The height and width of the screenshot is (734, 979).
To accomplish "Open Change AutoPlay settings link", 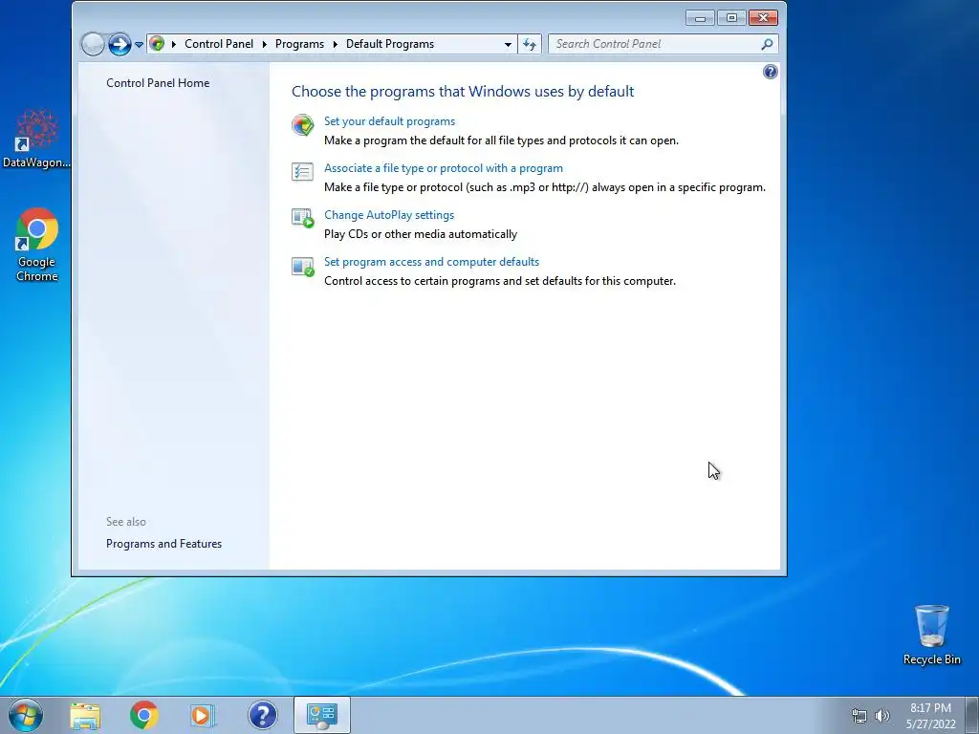I will point(389,215).
